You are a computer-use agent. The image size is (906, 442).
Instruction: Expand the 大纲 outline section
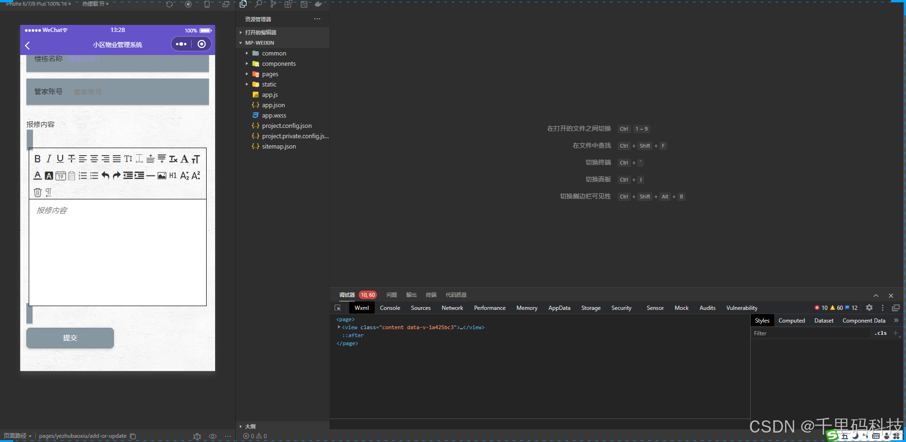coord(282,426)
